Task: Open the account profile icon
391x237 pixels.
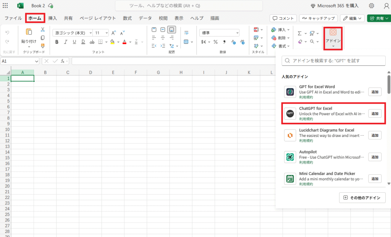Action: (x=386, y=6)
